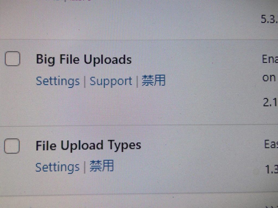This screenshot has width=278, height=208.
Task: Click 禁用 to deactivate Big File Uploads
Action: (154, 80)
